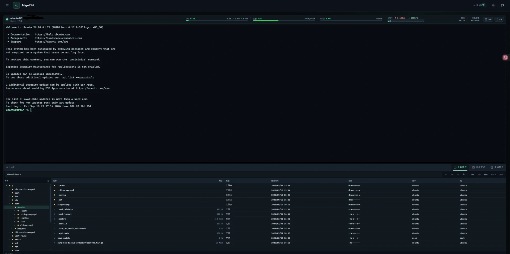Select the sbyg_update file row

click(x=279, y=238)
